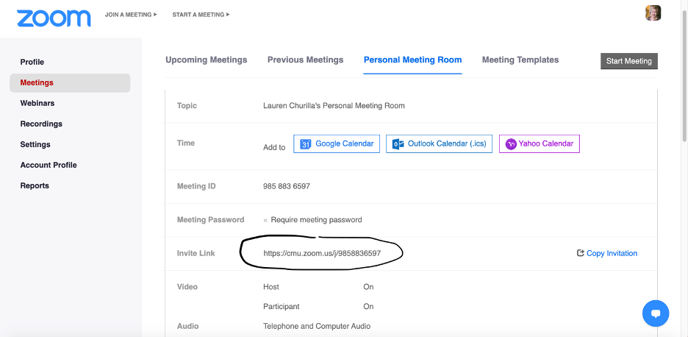Expand the Join a Meeting dropdown
Screen dimensions: 688x337
[131, 15]
